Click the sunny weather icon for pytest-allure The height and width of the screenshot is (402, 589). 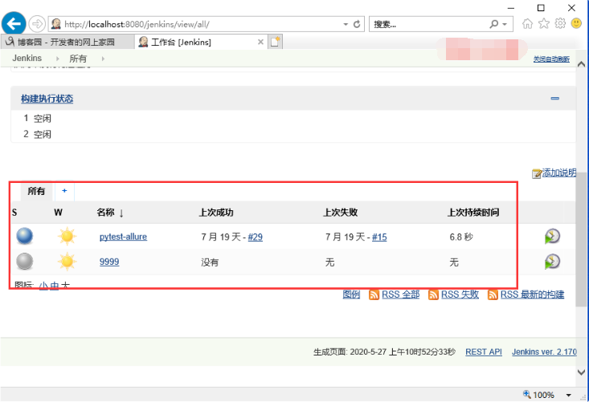(x=67, y=236)
